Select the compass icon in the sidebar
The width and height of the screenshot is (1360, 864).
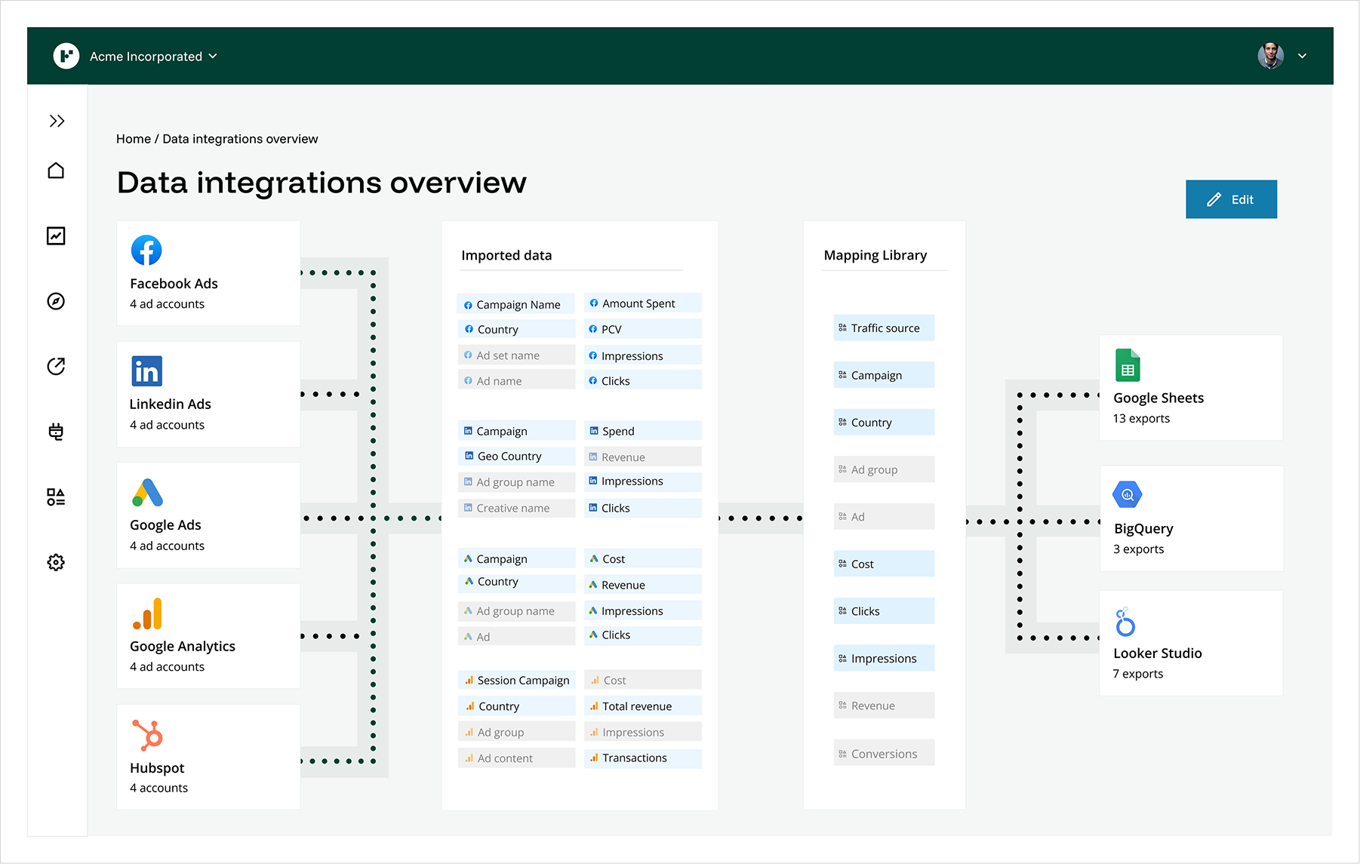tap(56, 300)
